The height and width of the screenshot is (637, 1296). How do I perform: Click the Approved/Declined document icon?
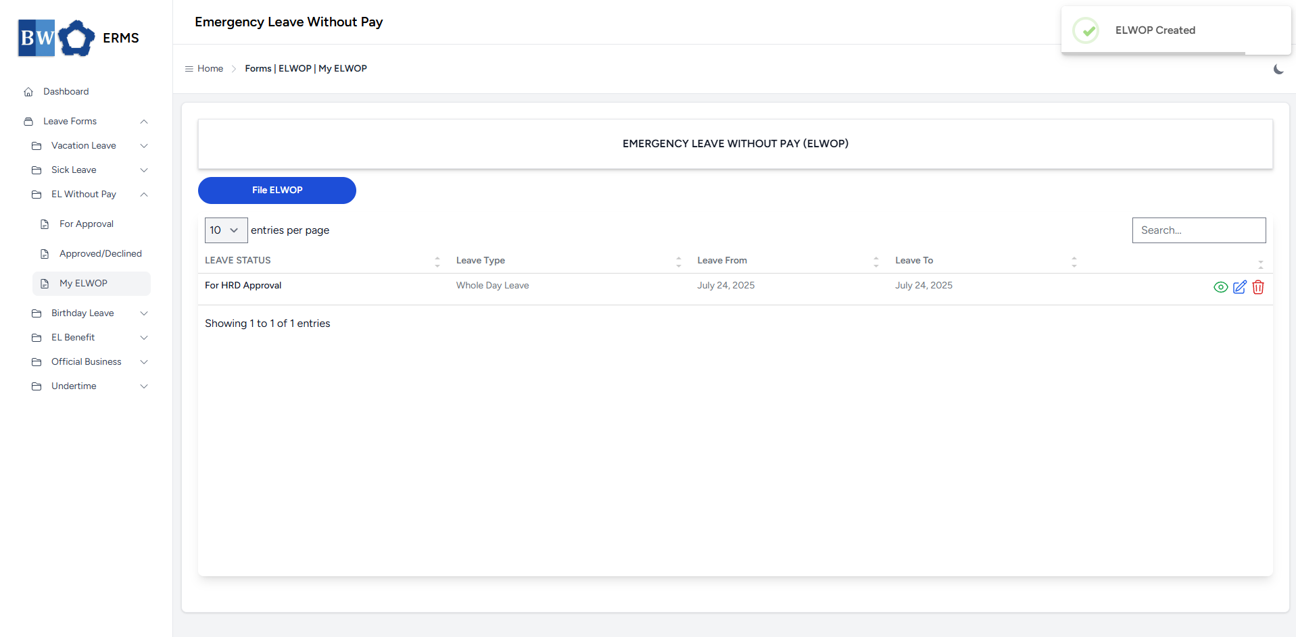pos(45,254)
